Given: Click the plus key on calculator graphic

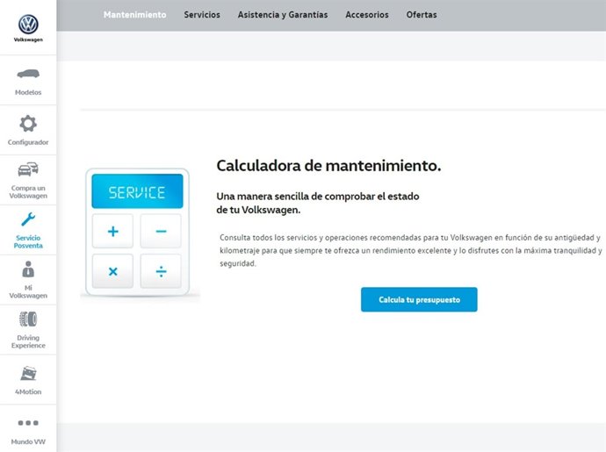Looking at the screenshot, I should click(x=112, y=231).
